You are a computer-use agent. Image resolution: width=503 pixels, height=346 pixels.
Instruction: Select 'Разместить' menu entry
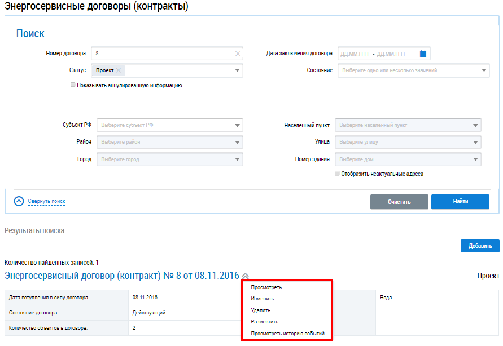click(264, 322)
